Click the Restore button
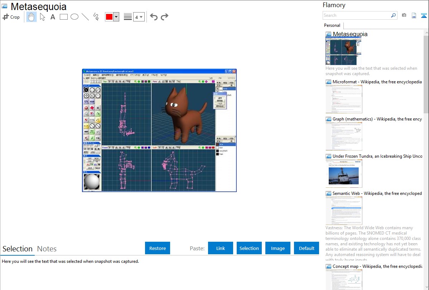 pos(158,248)
